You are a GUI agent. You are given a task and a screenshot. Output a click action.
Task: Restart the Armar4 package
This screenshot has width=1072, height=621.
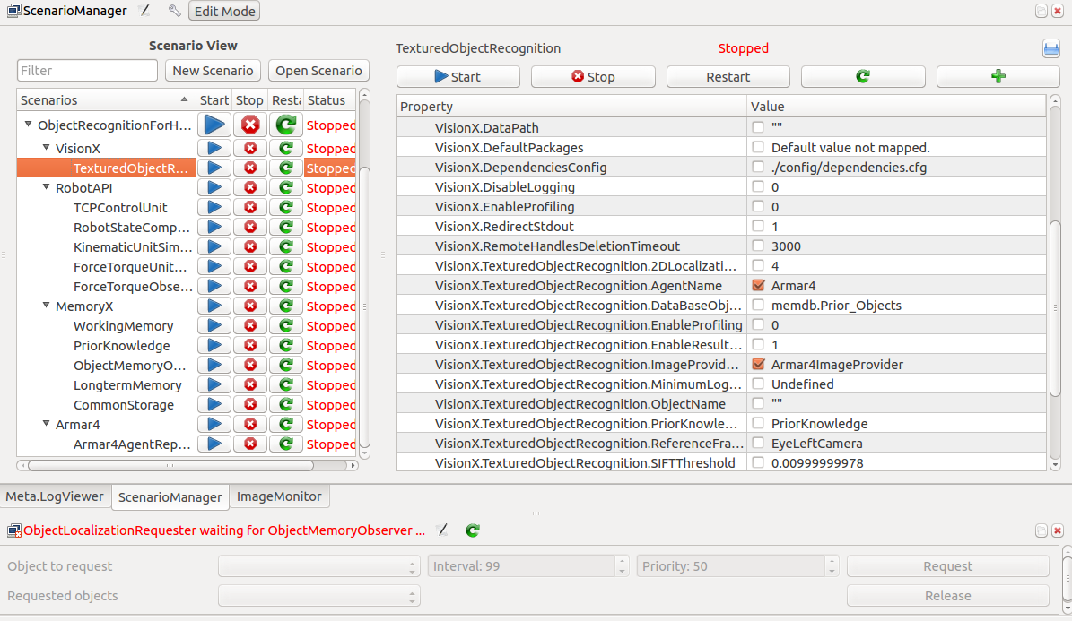286,424
